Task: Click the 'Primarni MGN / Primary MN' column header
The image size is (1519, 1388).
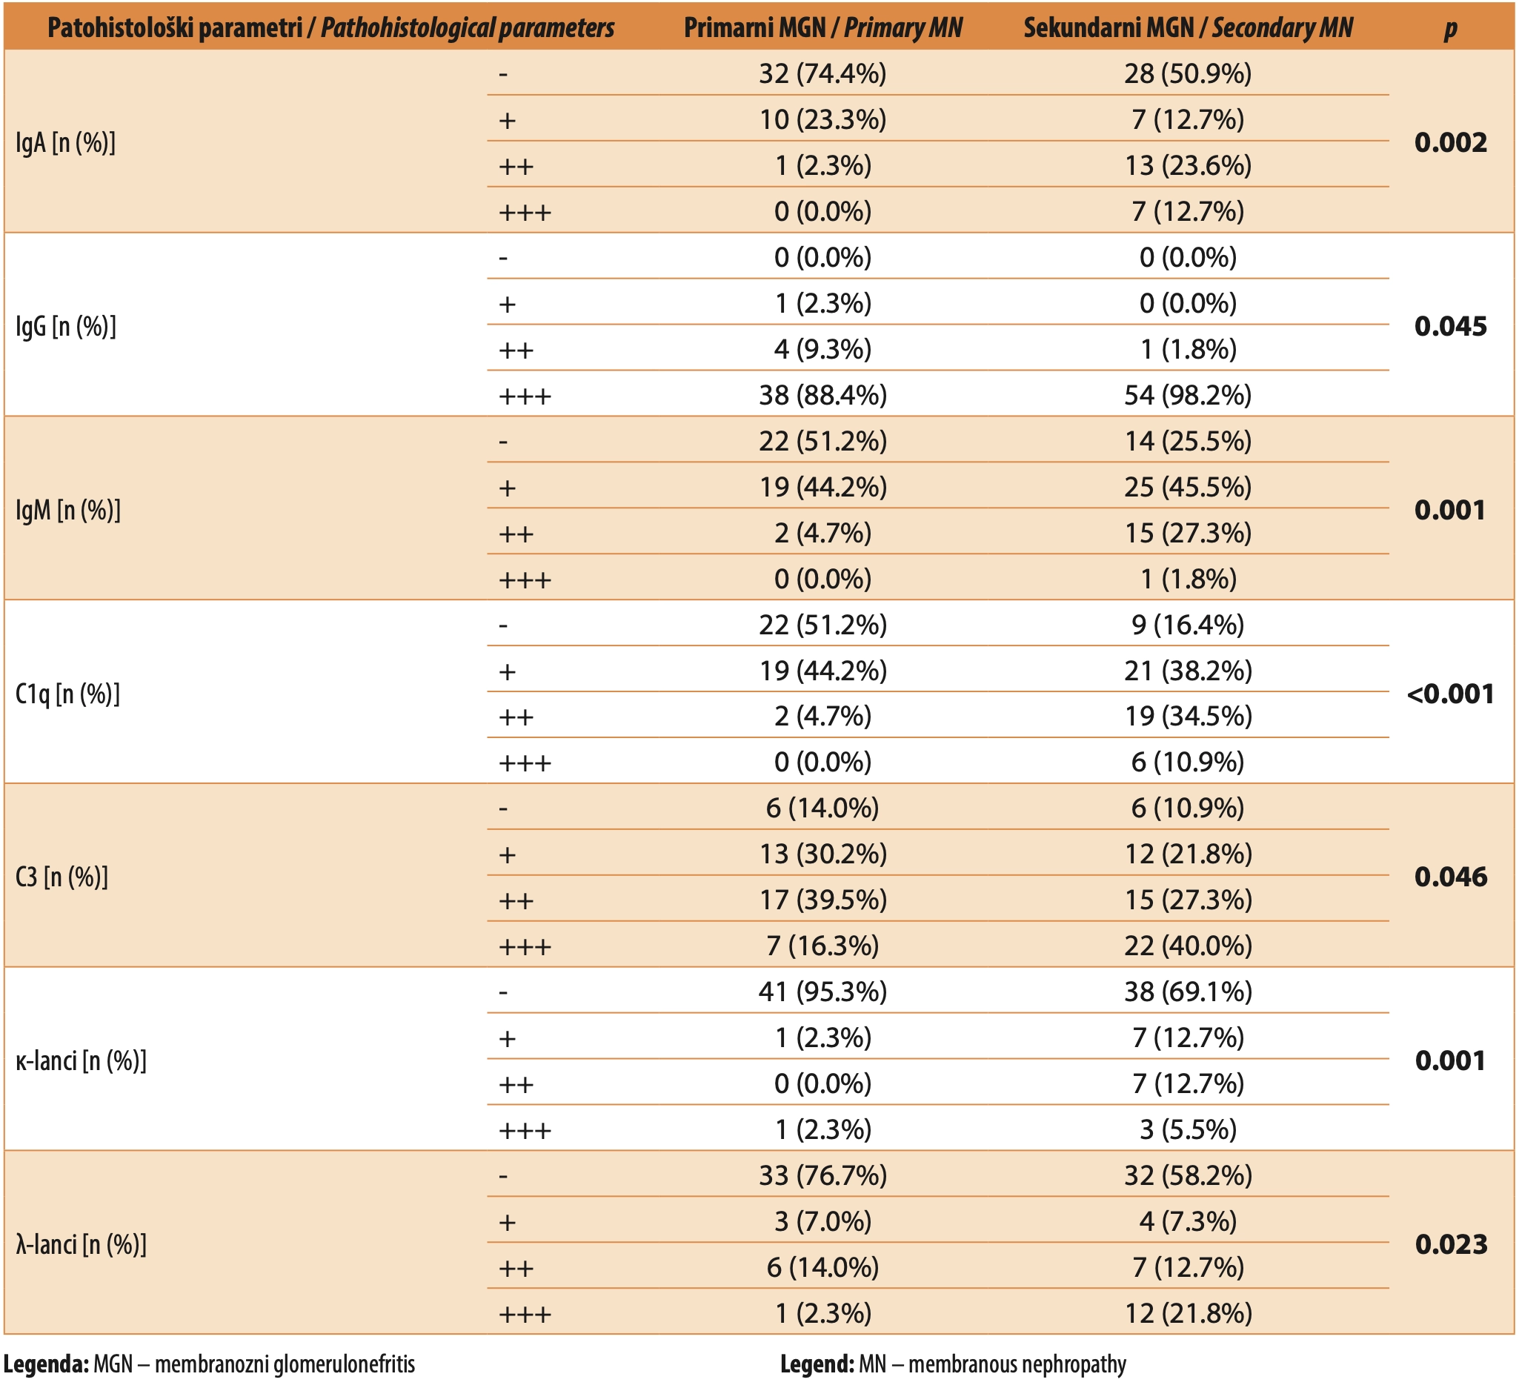Action: coord(822,28)
